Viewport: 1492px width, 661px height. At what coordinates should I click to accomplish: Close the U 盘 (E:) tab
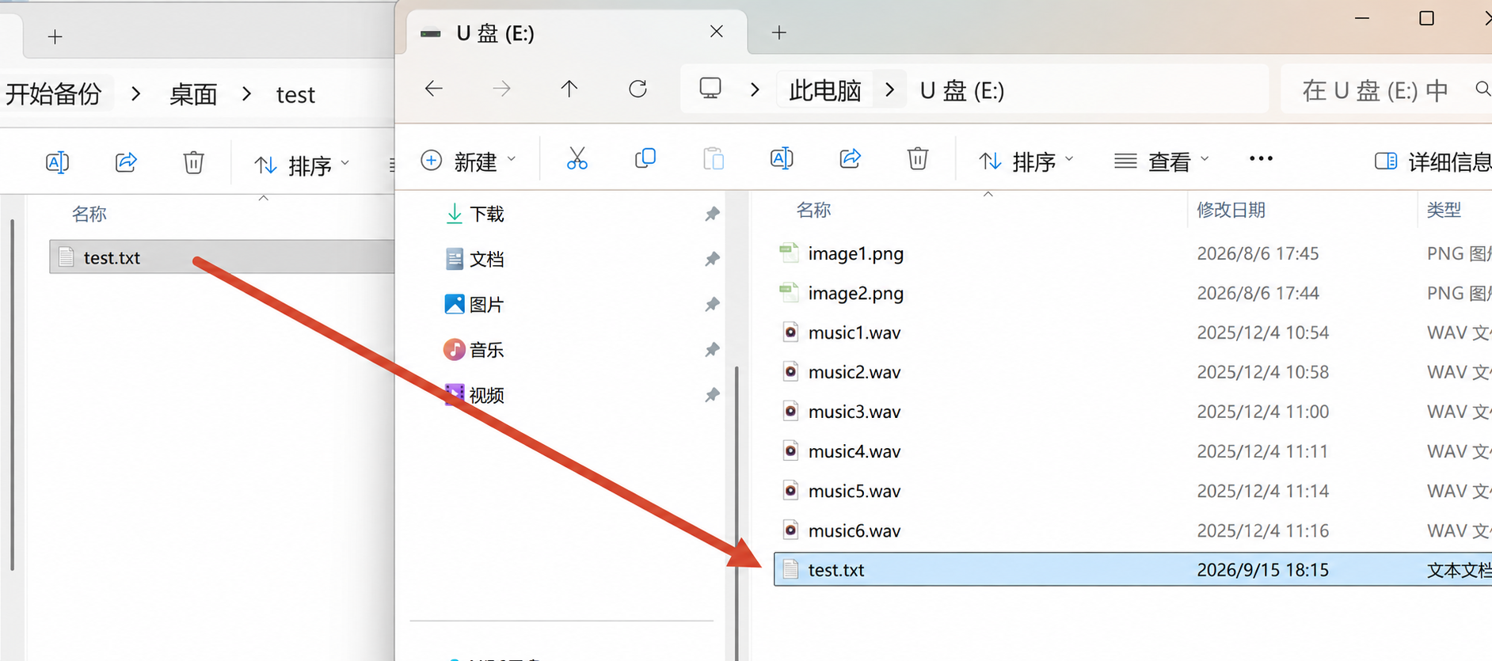717,32
